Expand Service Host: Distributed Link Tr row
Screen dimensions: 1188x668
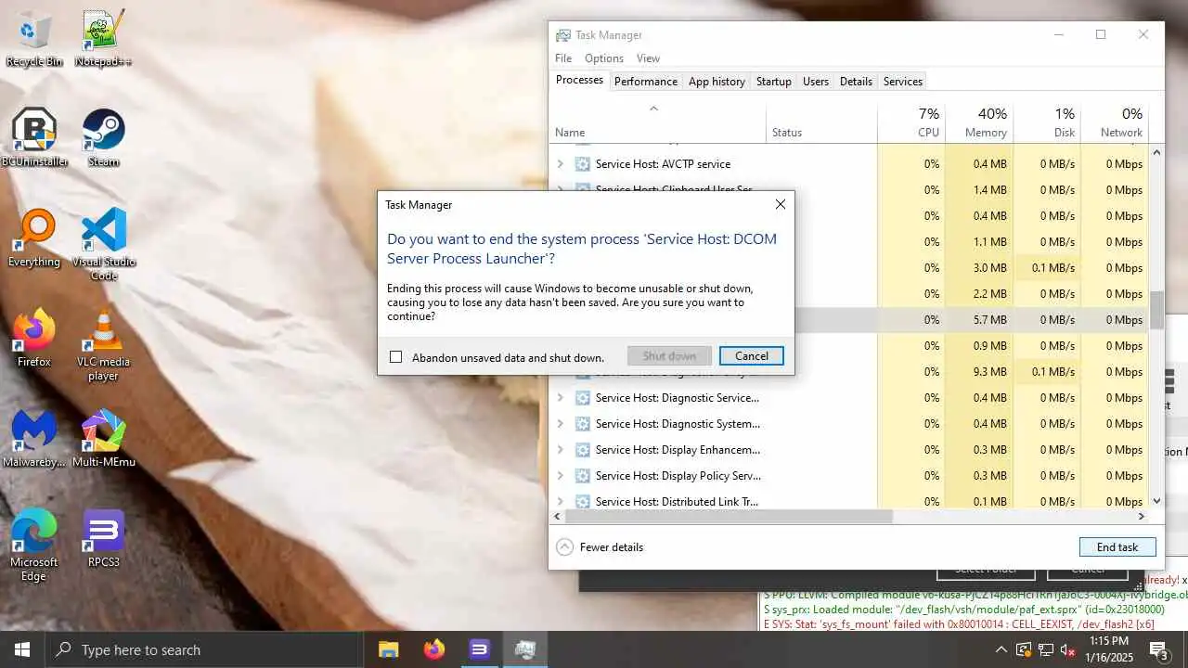560,502
